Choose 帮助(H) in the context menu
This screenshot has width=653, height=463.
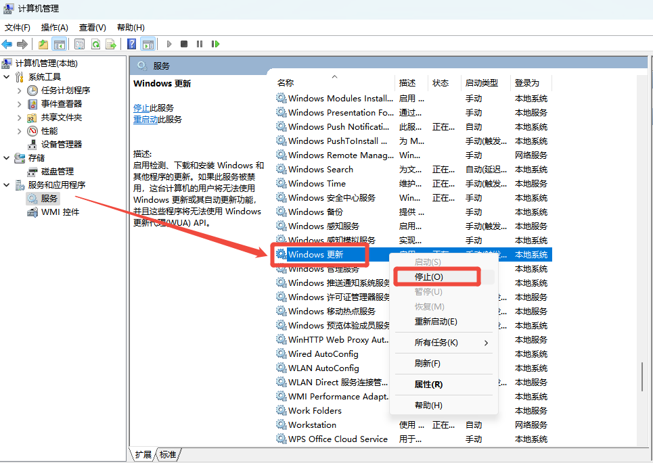(x=443, y=405)
